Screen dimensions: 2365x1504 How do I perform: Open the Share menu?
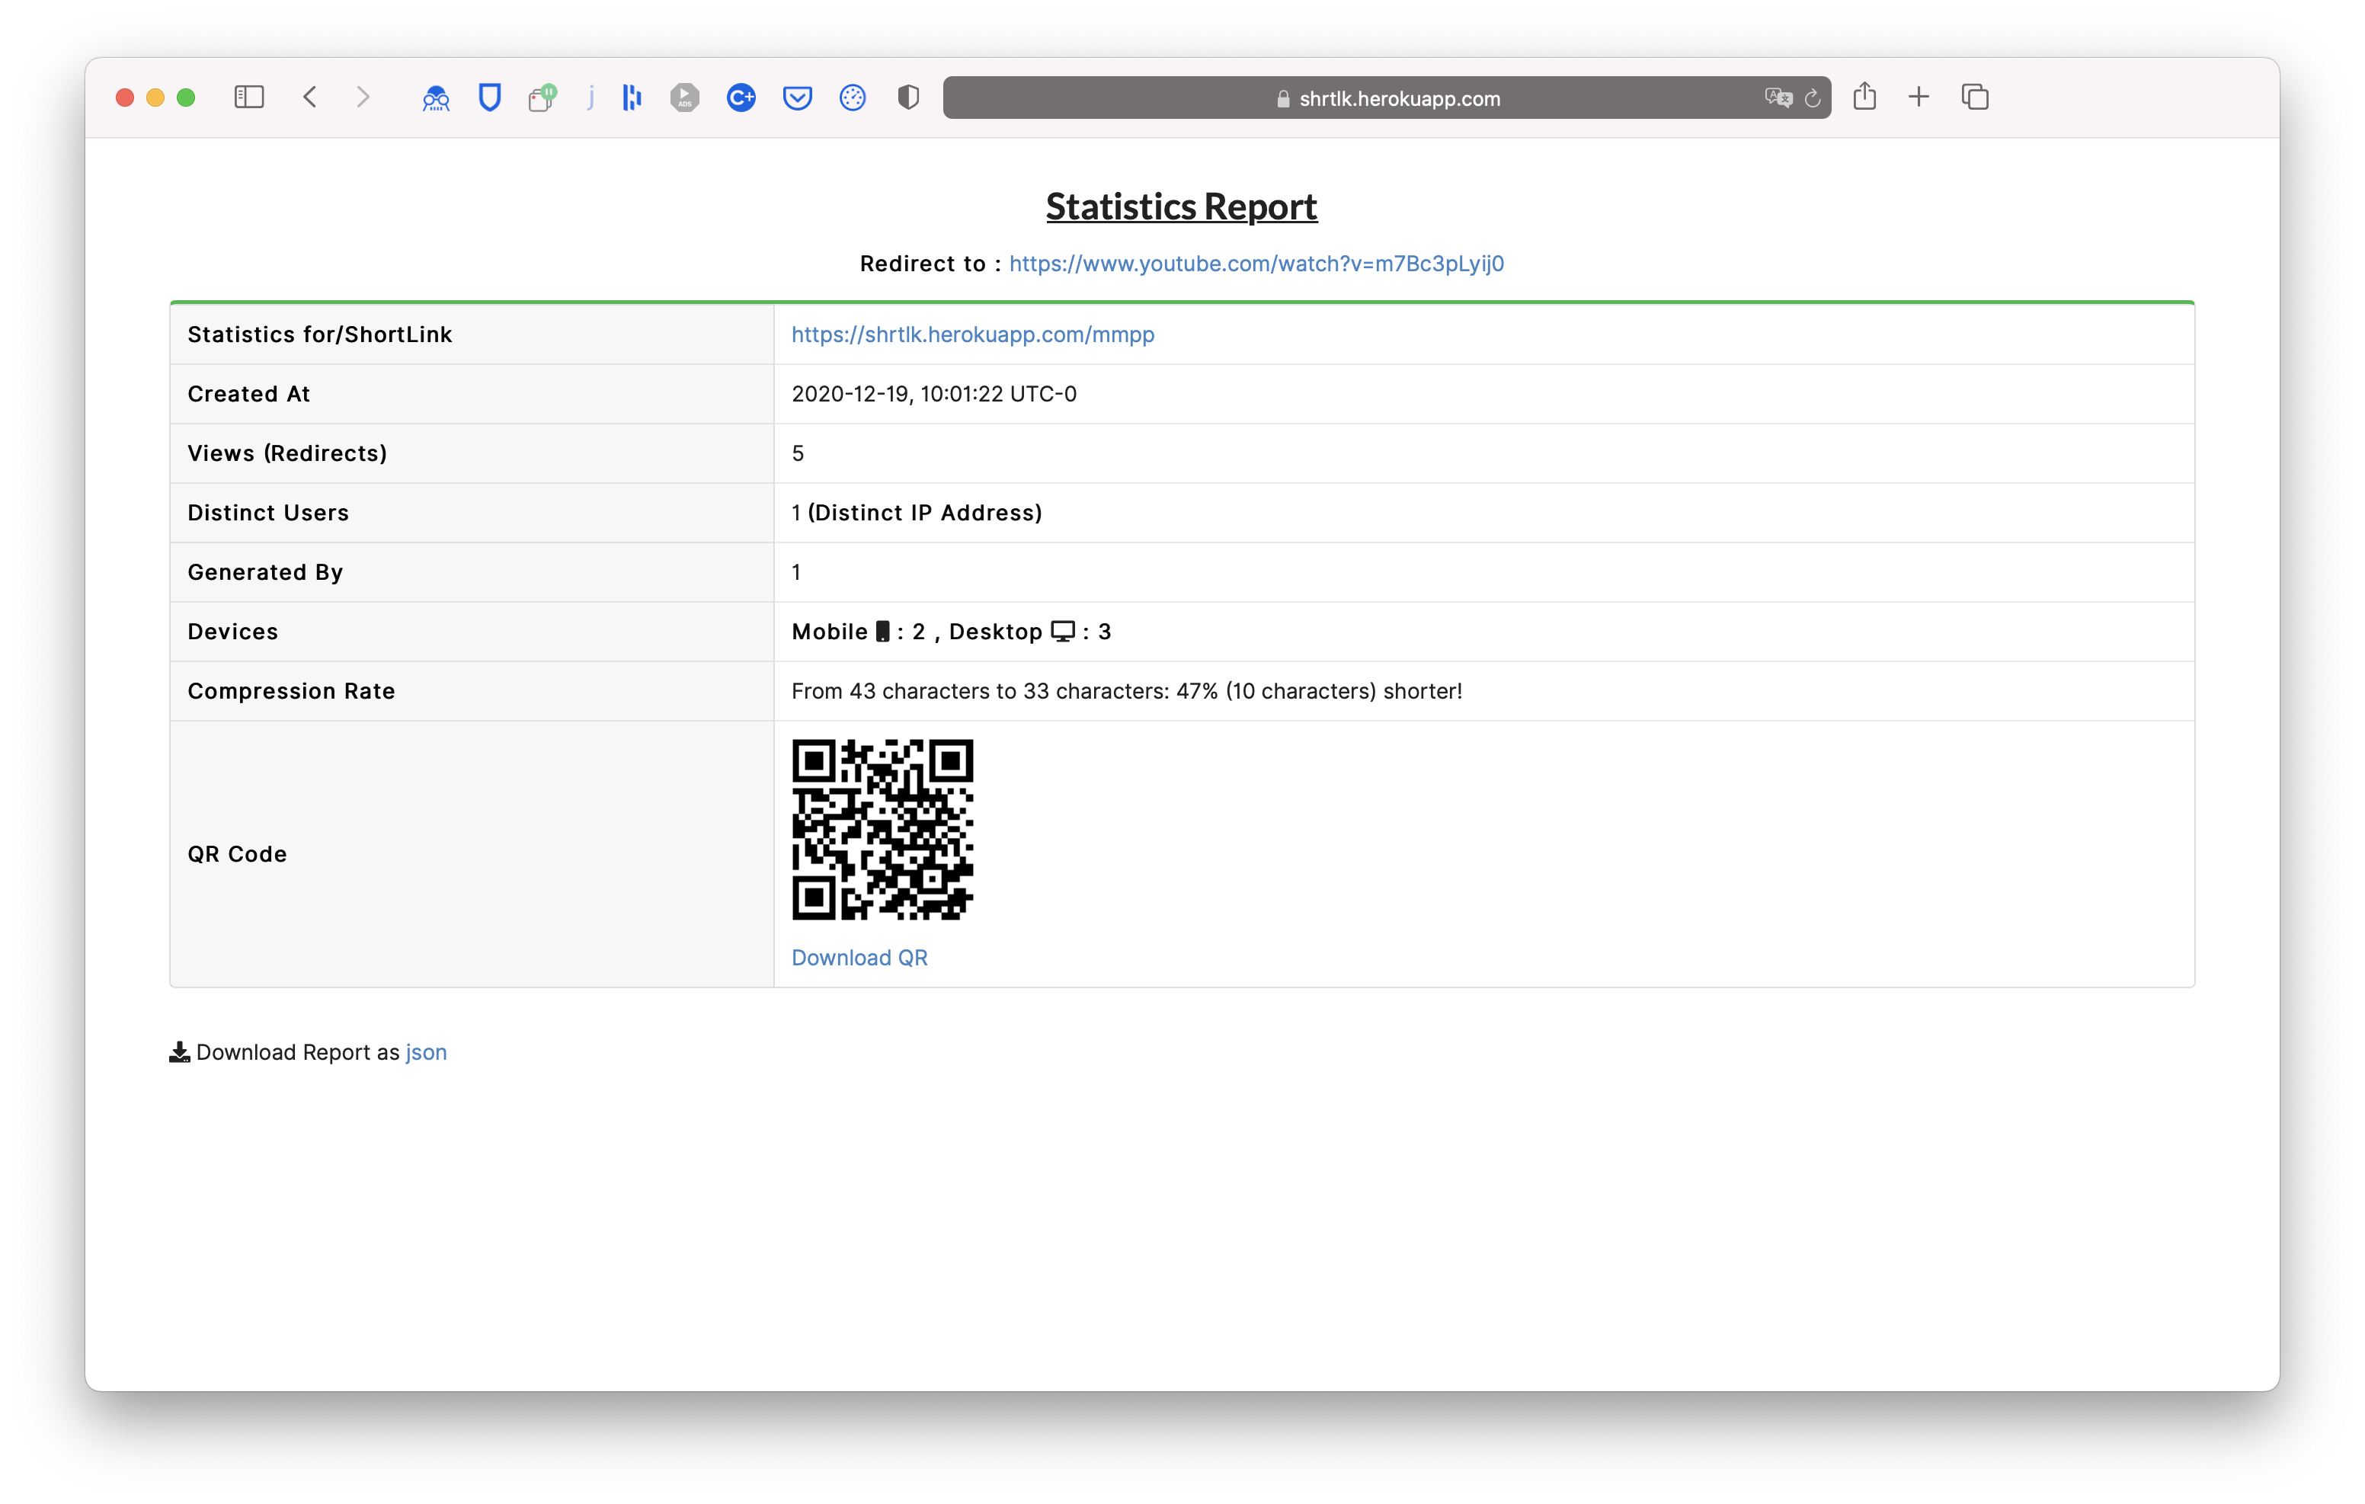(x=1864, y=96)
